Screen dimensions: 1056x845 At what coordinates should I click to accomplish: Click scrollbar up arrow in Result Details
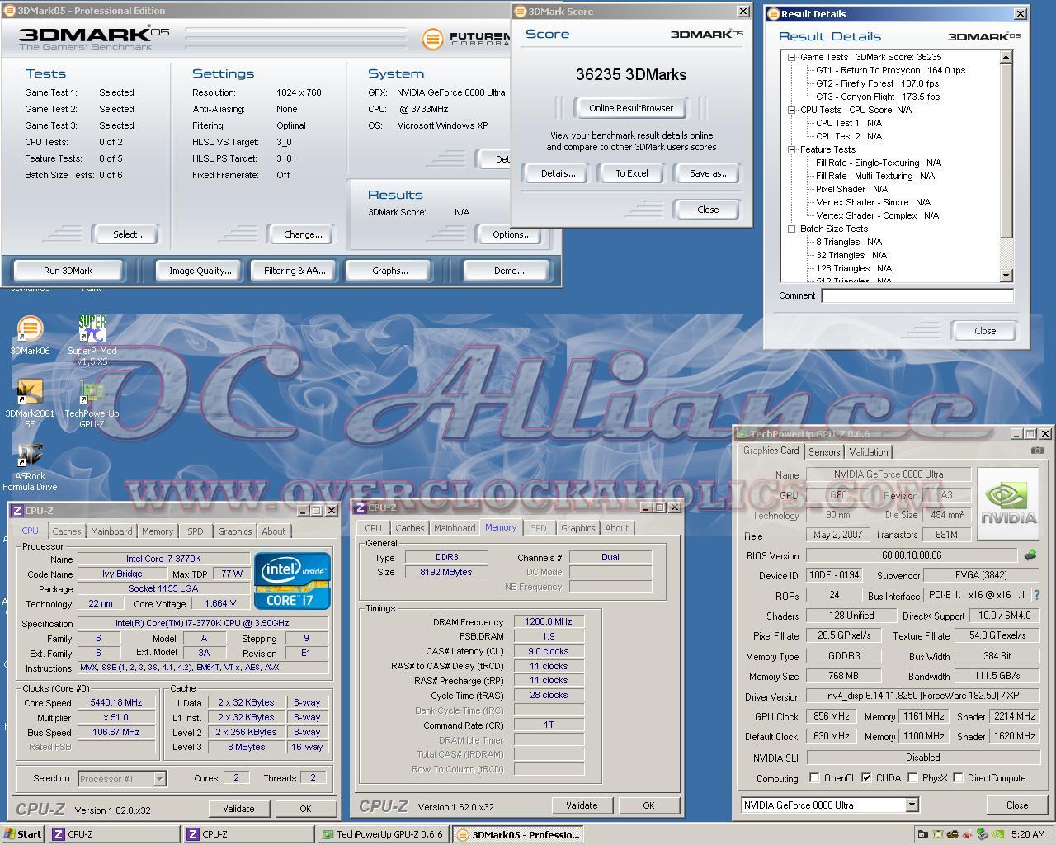pos(1006,58)
